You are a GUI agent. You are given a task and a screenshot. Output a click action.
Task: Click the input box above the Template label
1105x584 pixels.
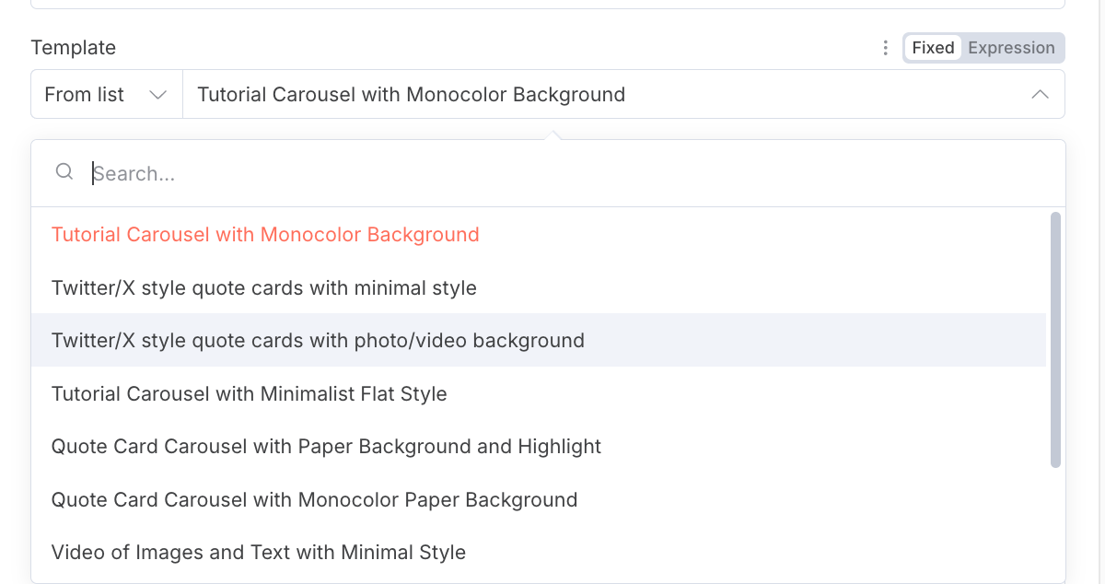(548, 4)
